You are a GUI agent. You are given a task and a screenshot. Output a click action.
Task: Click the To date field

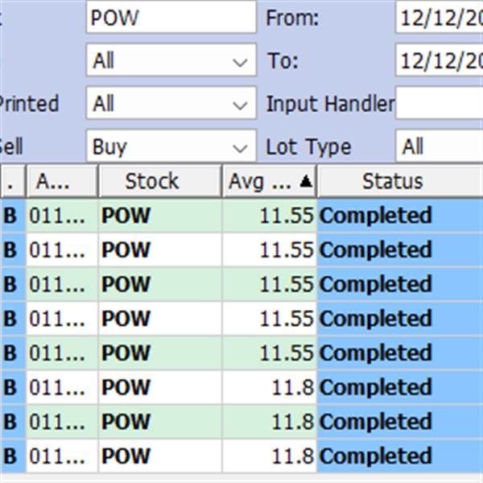(439, 61)
